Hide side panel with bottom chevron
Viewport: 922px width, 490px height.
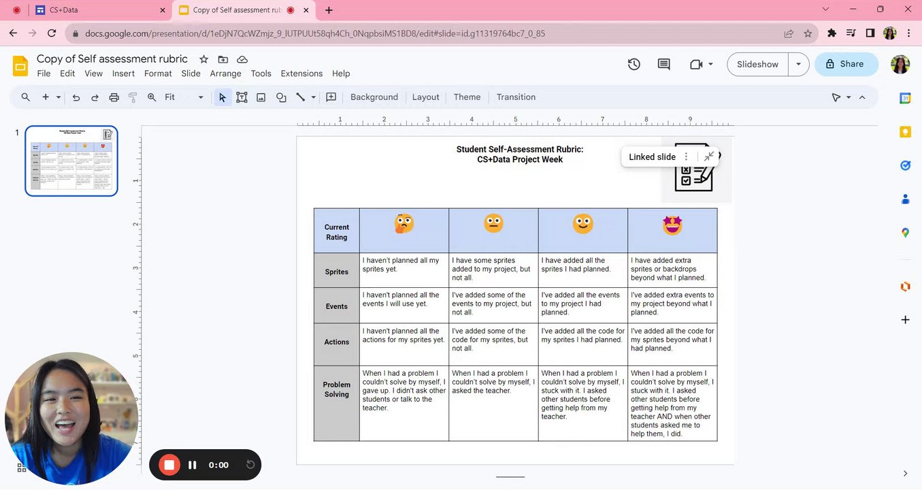click(x=905, y=474)
